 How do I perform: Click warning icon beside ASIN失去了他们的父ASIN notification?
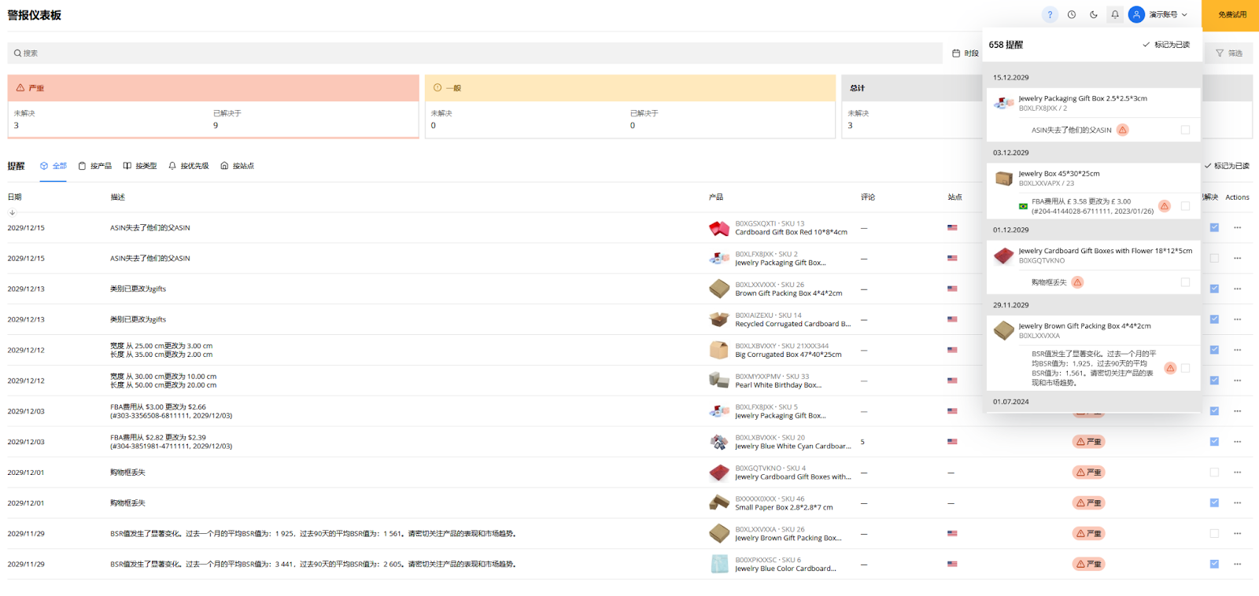pos(1123,130)
